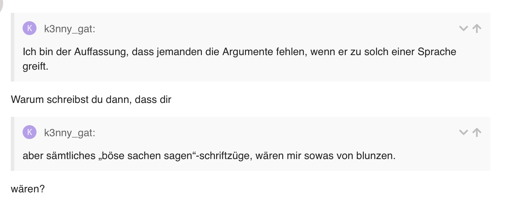The width and height of the screenshot is (505, 201).
Task: Open k3nny_gat username in the second quote header
Action: click(x=70, y=132)
